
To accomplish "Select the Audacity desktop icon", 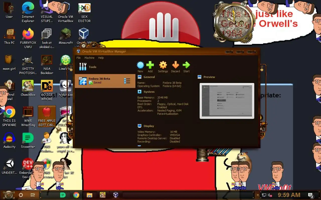I will (x=9, y=140).
